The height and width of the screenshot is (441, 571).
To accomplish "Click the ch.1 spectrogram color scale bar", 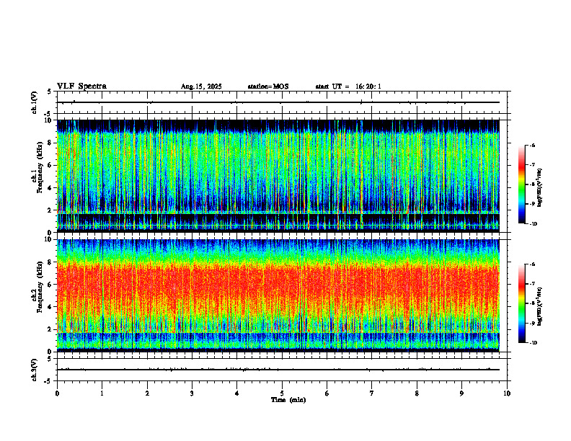I will (521, 184).
